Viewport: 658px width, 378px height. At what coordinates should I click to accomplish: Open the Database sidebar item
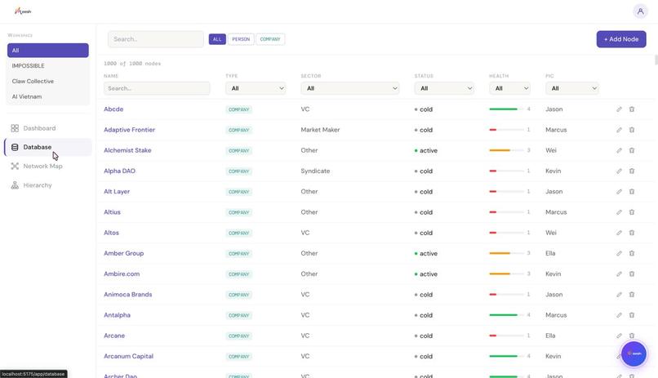48,147
